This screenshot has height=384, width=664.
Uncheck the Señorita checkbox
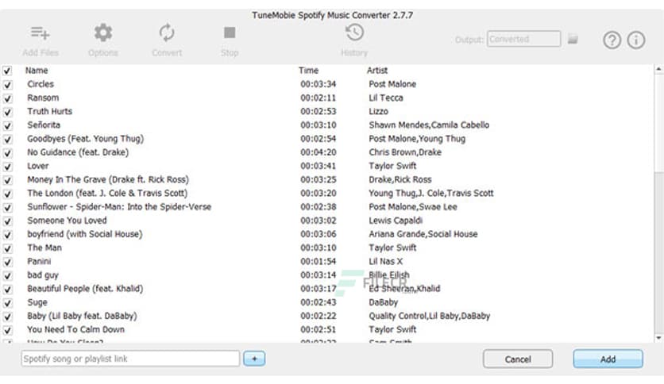pyautogui.click(x=7, y=125)
